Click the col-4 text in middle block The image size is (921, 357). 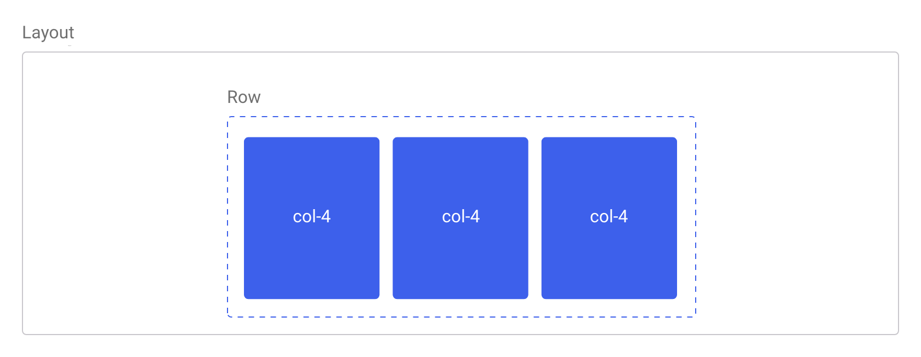pyautogui.click(x=461, y=216)
